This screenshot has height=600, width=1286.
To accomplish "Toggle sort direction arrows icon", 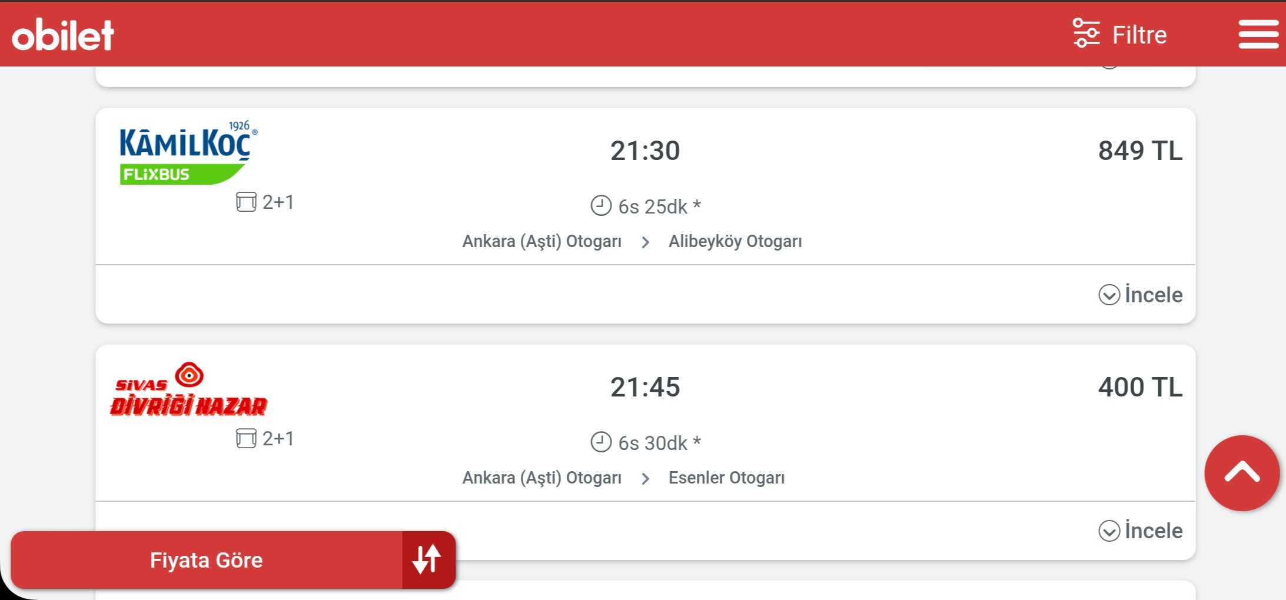I will 427,559.
